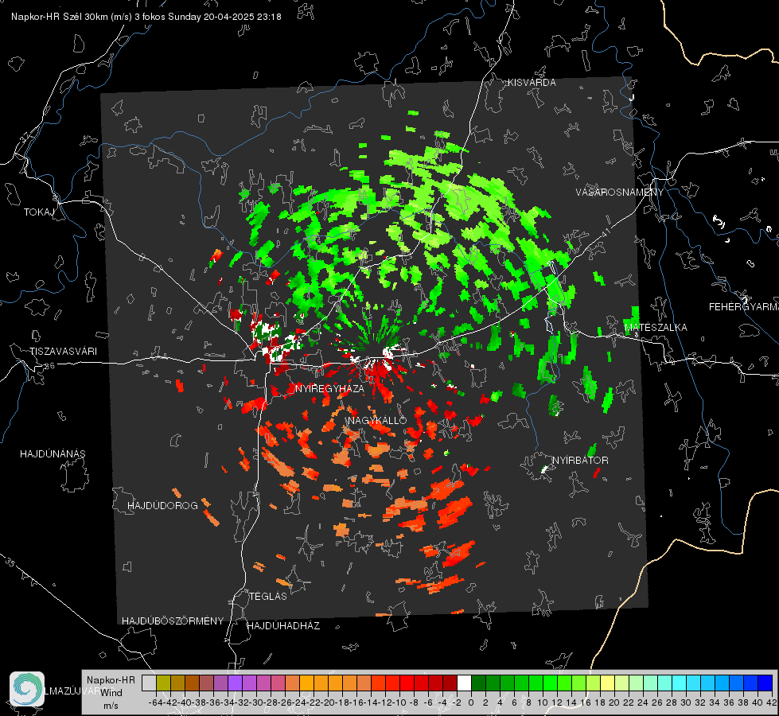Click the m/s unit label in legend

(111, 706)
